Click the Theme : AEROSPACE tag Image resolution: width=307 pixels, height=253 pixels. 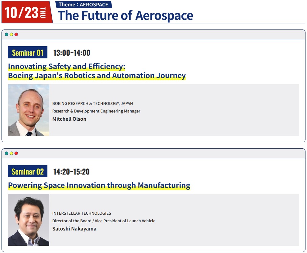click(84, 5)
